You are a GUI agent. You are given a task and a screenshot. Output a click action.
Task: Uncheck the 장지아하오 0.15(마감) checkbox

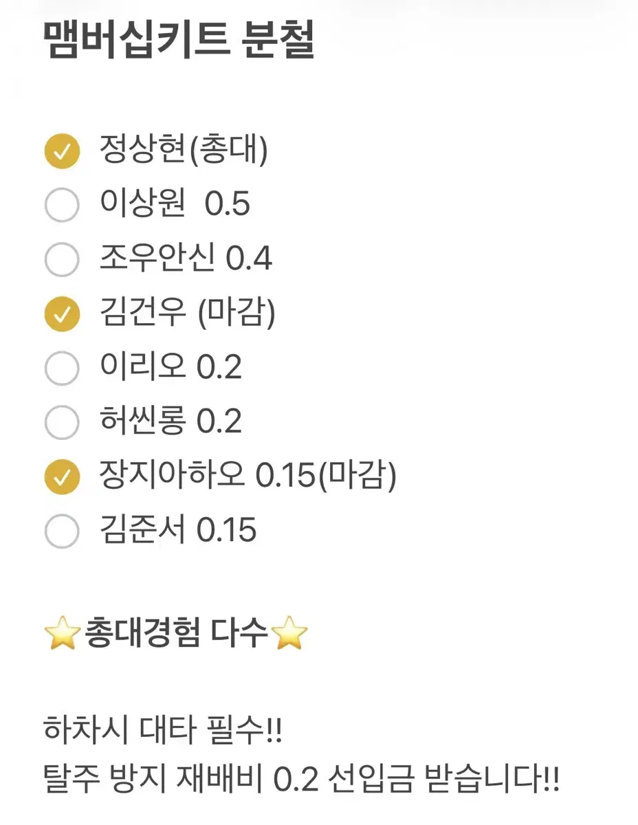(x=62, y=476)
